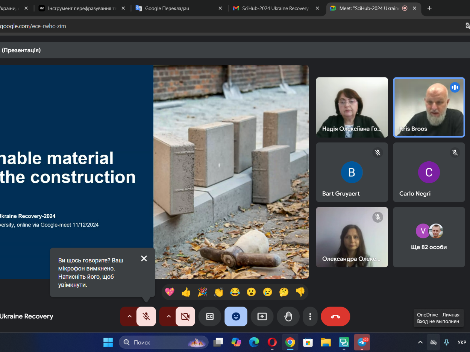This screenshot has height=352, width=470.
Task: Click the OneDrive tray icon
Action: point(433,342)
